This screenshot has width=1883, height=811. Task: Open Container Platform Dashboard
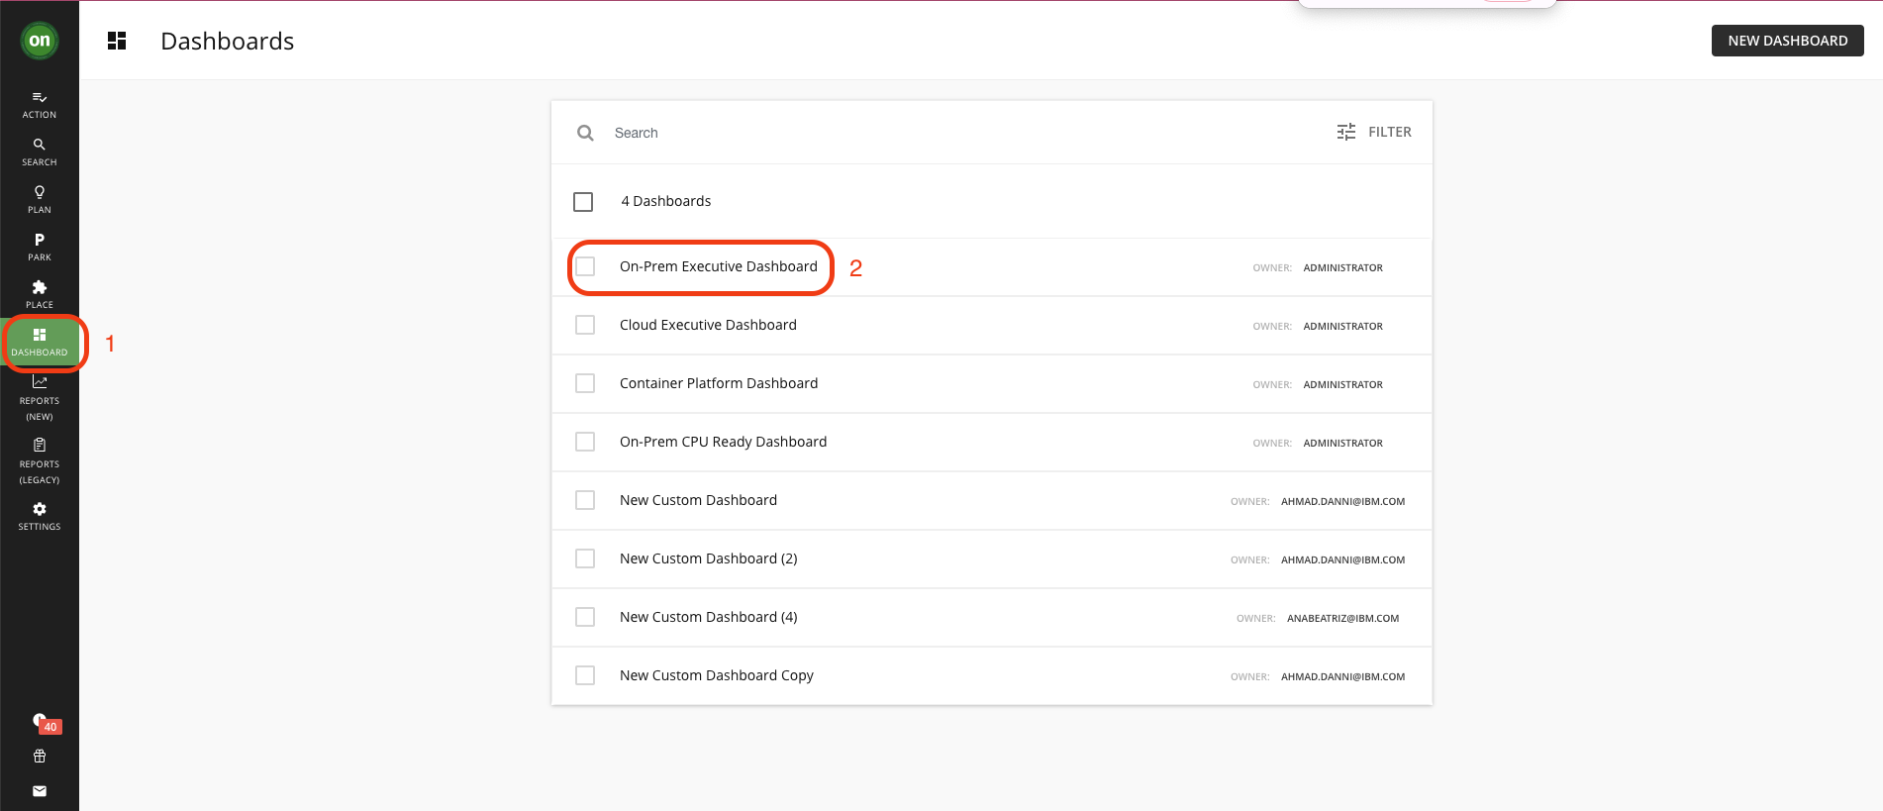click(719, 383)
